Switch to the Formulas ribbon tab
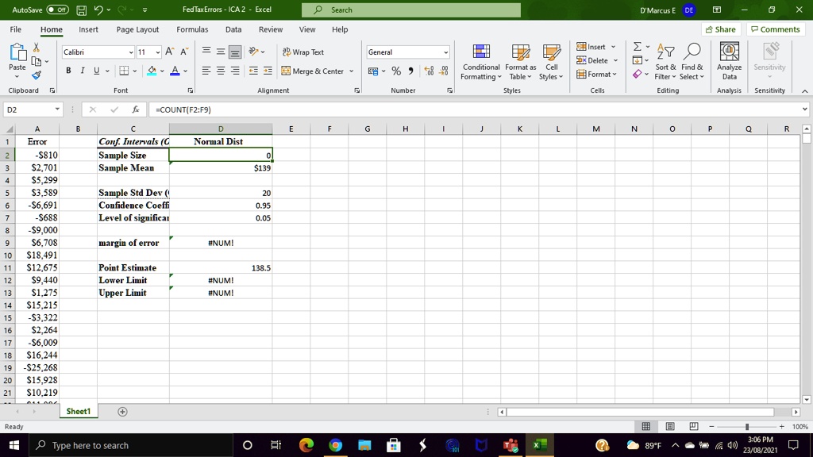Viewport: 813px width, 457px height. pos(192,29)
